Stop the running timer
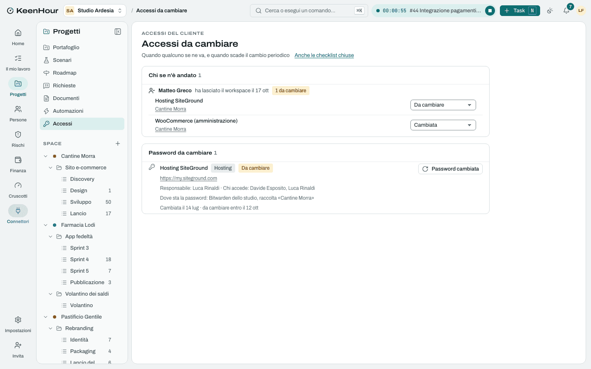Image resolution: width=591 pixels, height=369 pixels. click(x=490, y=11)
